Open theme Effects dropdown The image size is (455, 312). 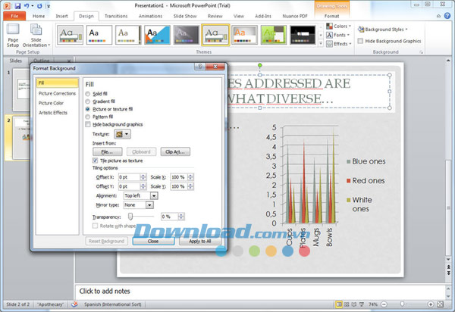[339, 44]
